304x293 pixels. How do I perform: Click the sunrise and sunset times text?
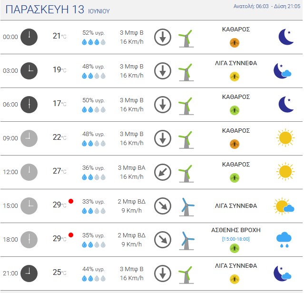(267, 6)
